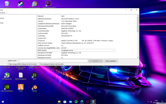166x104 pixels.
Task: Select the Betriebssystemname row
Action: 77,19
